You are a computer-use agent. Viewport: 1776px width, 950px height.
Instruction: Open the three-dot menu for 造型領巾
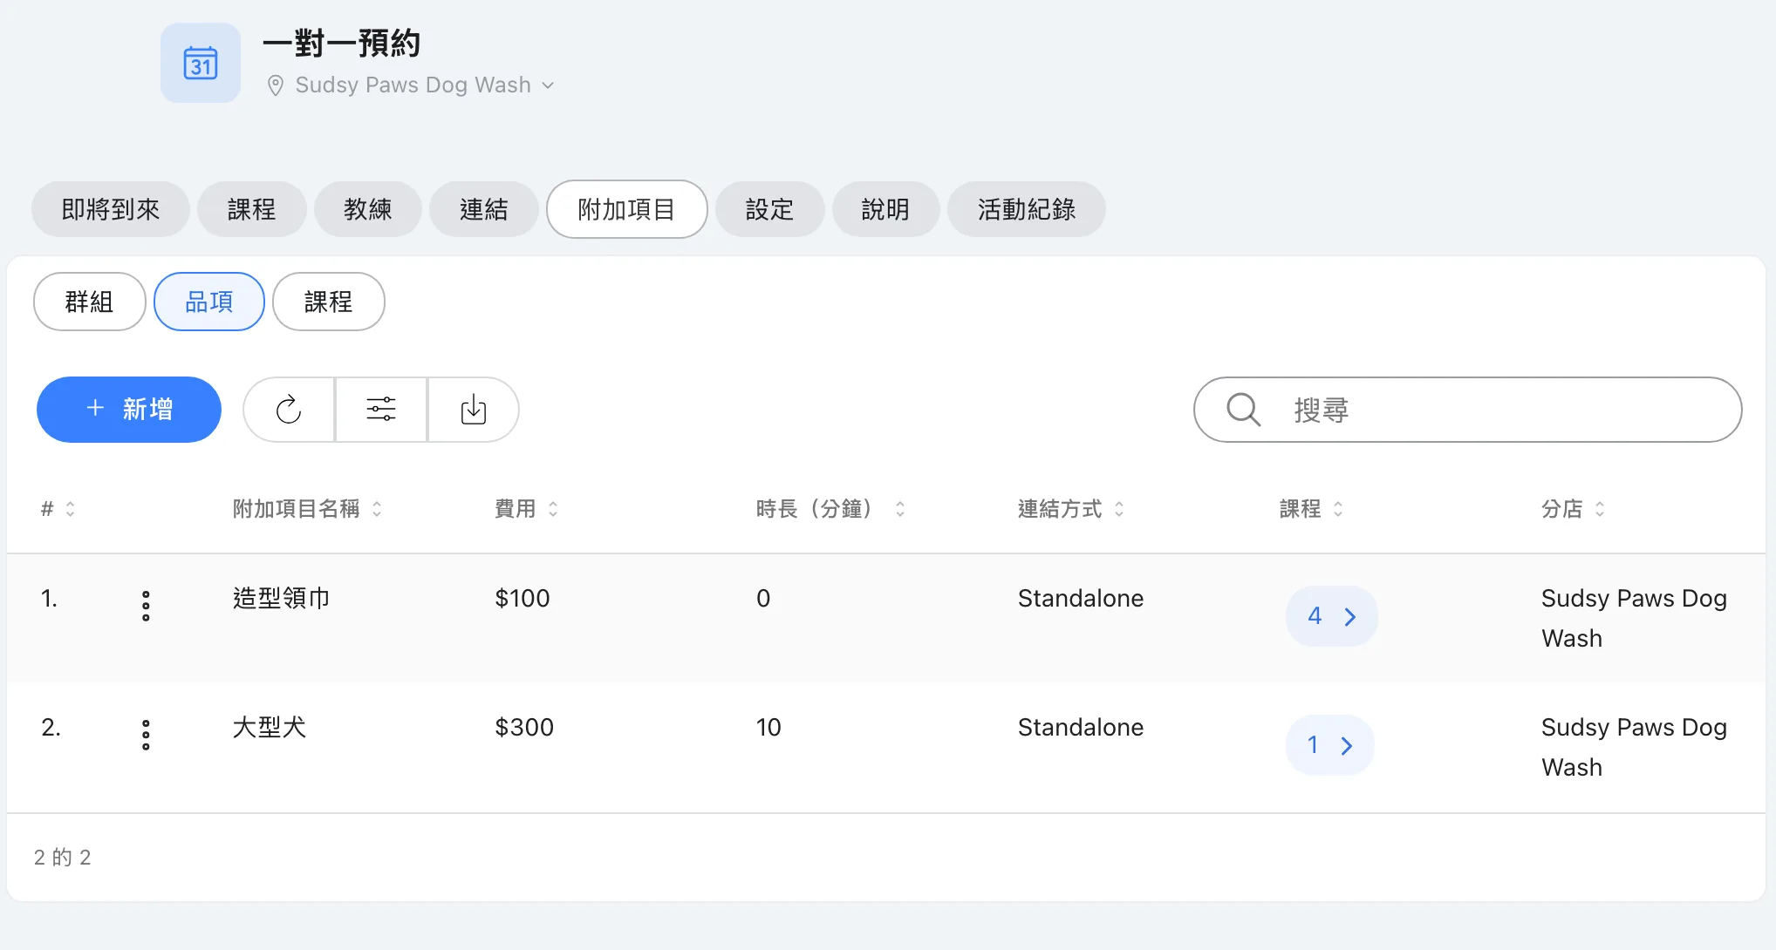[146, 606]
